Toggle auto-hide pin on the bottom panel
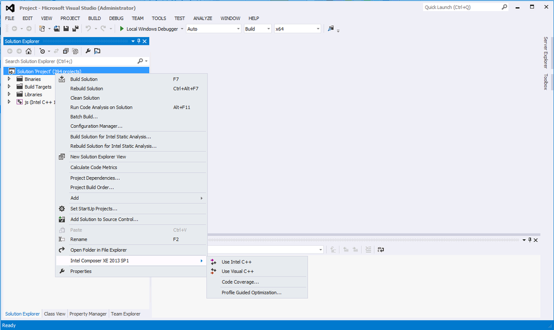Viewport: 554px width, 330px height. coord(530,240)
